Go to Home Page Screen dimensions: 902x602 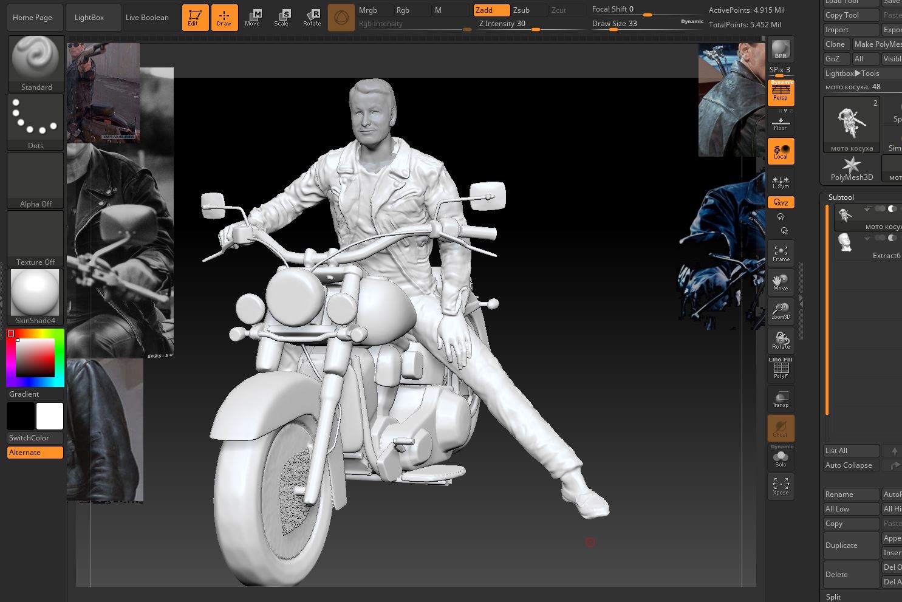coord(32,18)
